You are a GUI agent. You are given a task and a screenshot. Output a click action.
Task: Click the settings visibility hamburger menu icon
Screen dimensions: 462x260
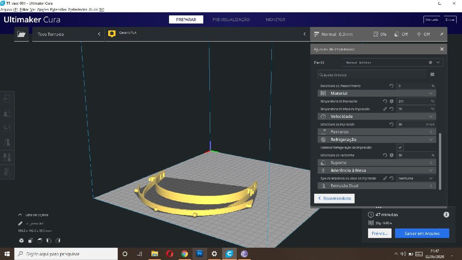(432, 75)
